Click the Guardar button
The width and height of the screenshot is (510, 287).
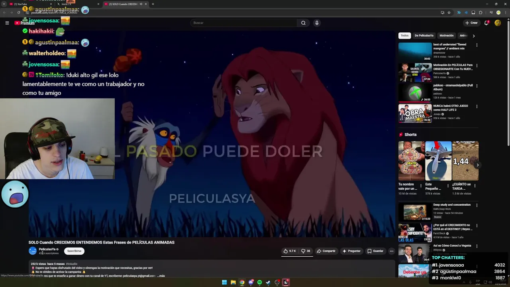tap(375, 251)
